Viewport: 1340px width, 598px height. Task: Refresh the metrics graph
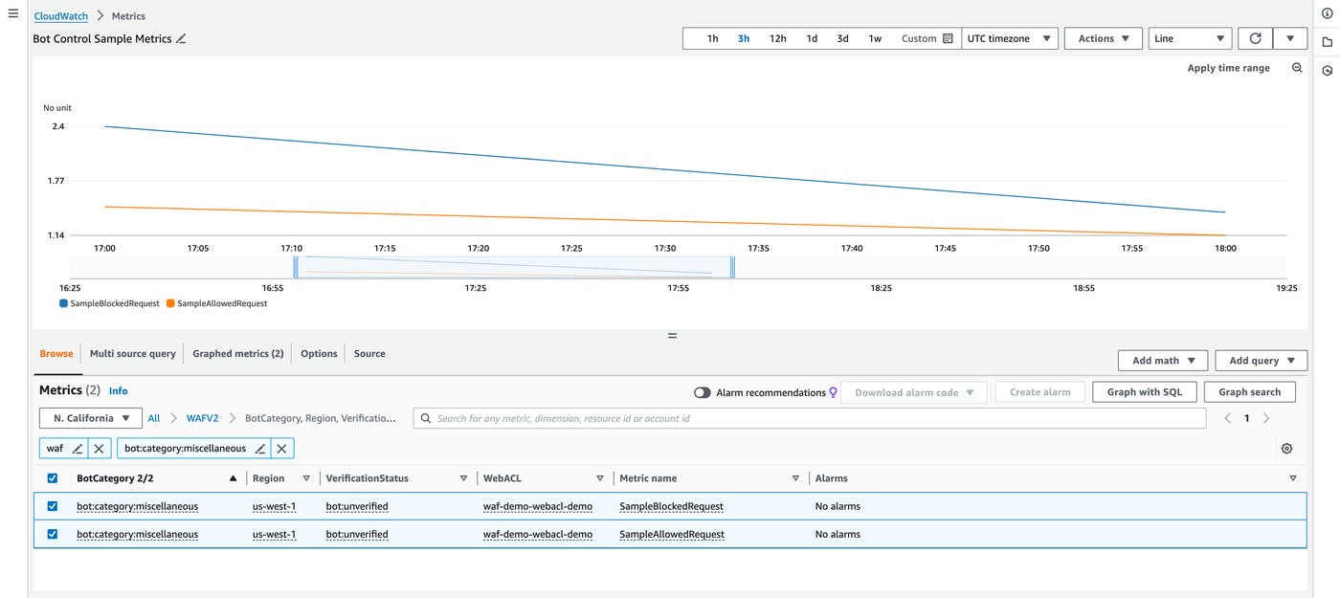[1254, 37]
